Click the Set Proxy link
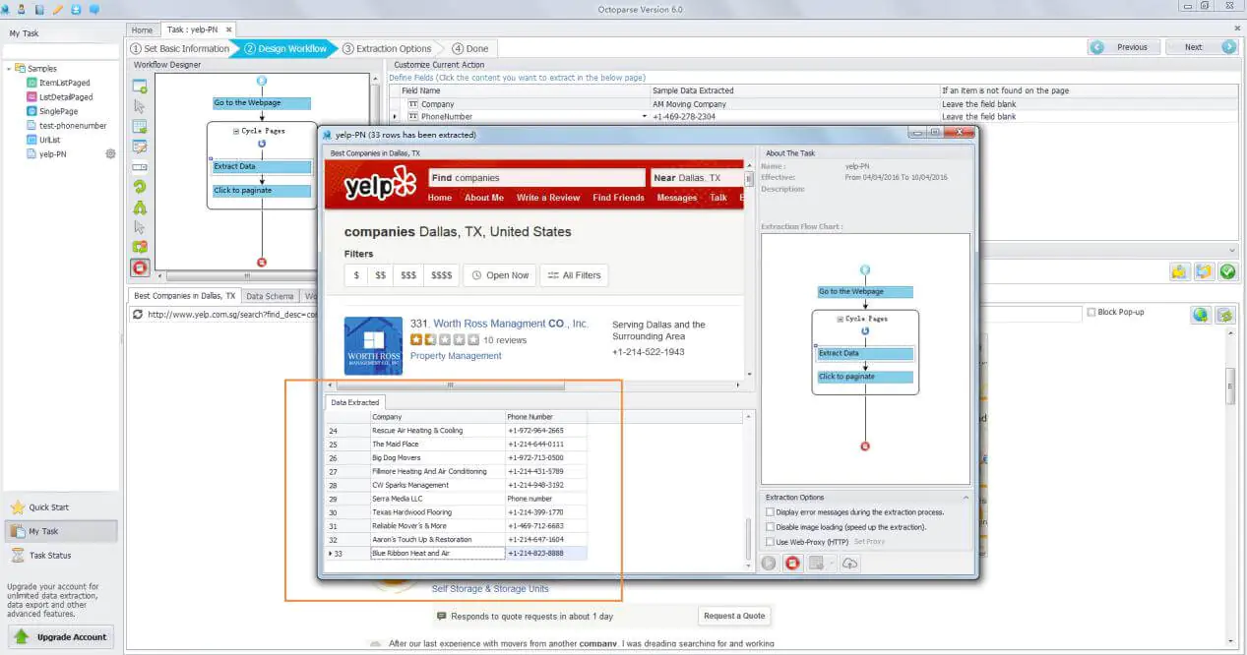Viewport: 1247px width, 655px height. point(869,542)
